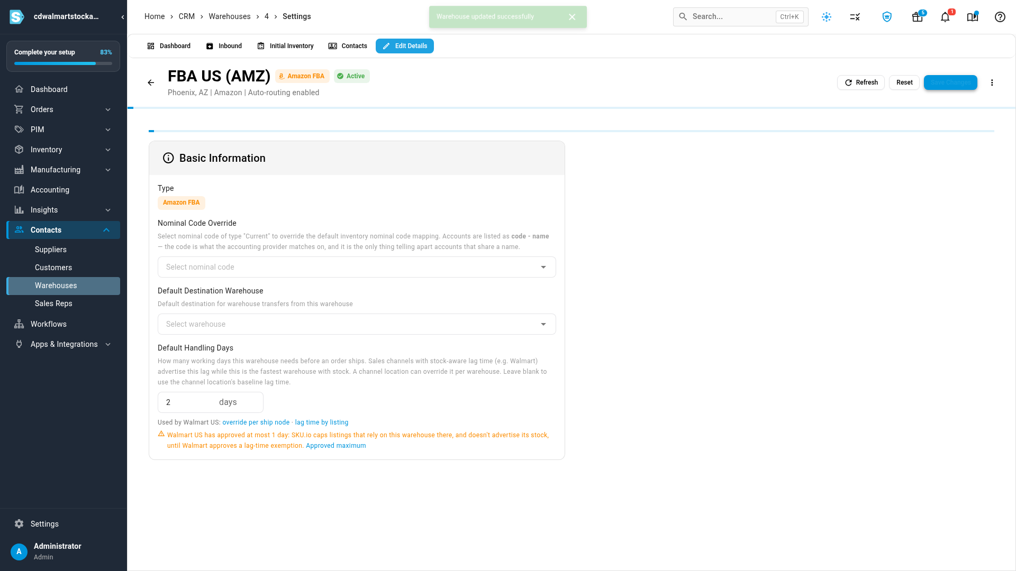Viewport: 1016px width, 571px height.
Task: Click the Save Changes button
Action: (x=950, y=82)
